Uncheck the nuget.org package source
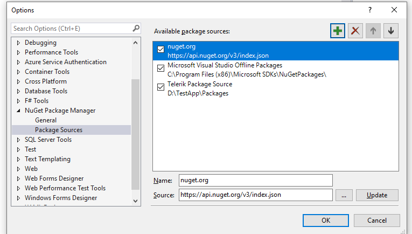Viewport: 412px width, 234px height. [160, 49]
